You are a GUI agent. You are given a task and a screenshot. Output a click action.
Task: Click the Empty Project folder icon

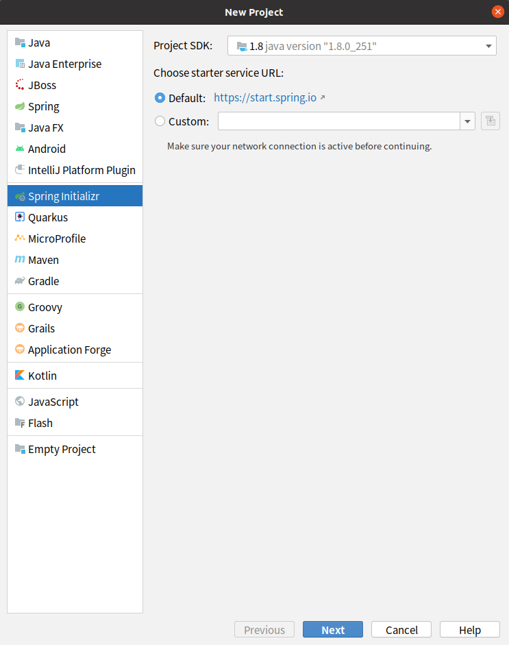pos(20,449)
